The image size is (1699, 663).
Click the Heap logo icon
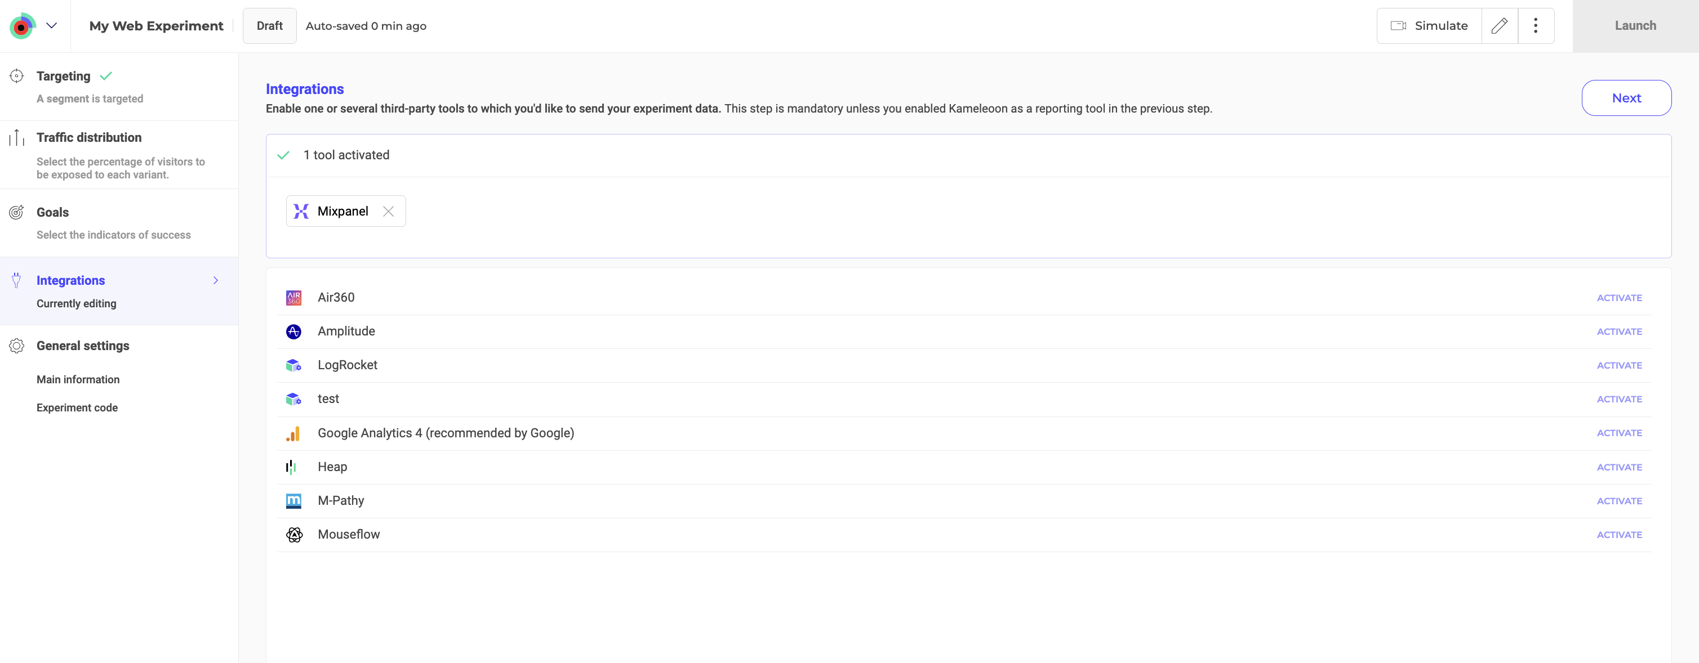291,467
